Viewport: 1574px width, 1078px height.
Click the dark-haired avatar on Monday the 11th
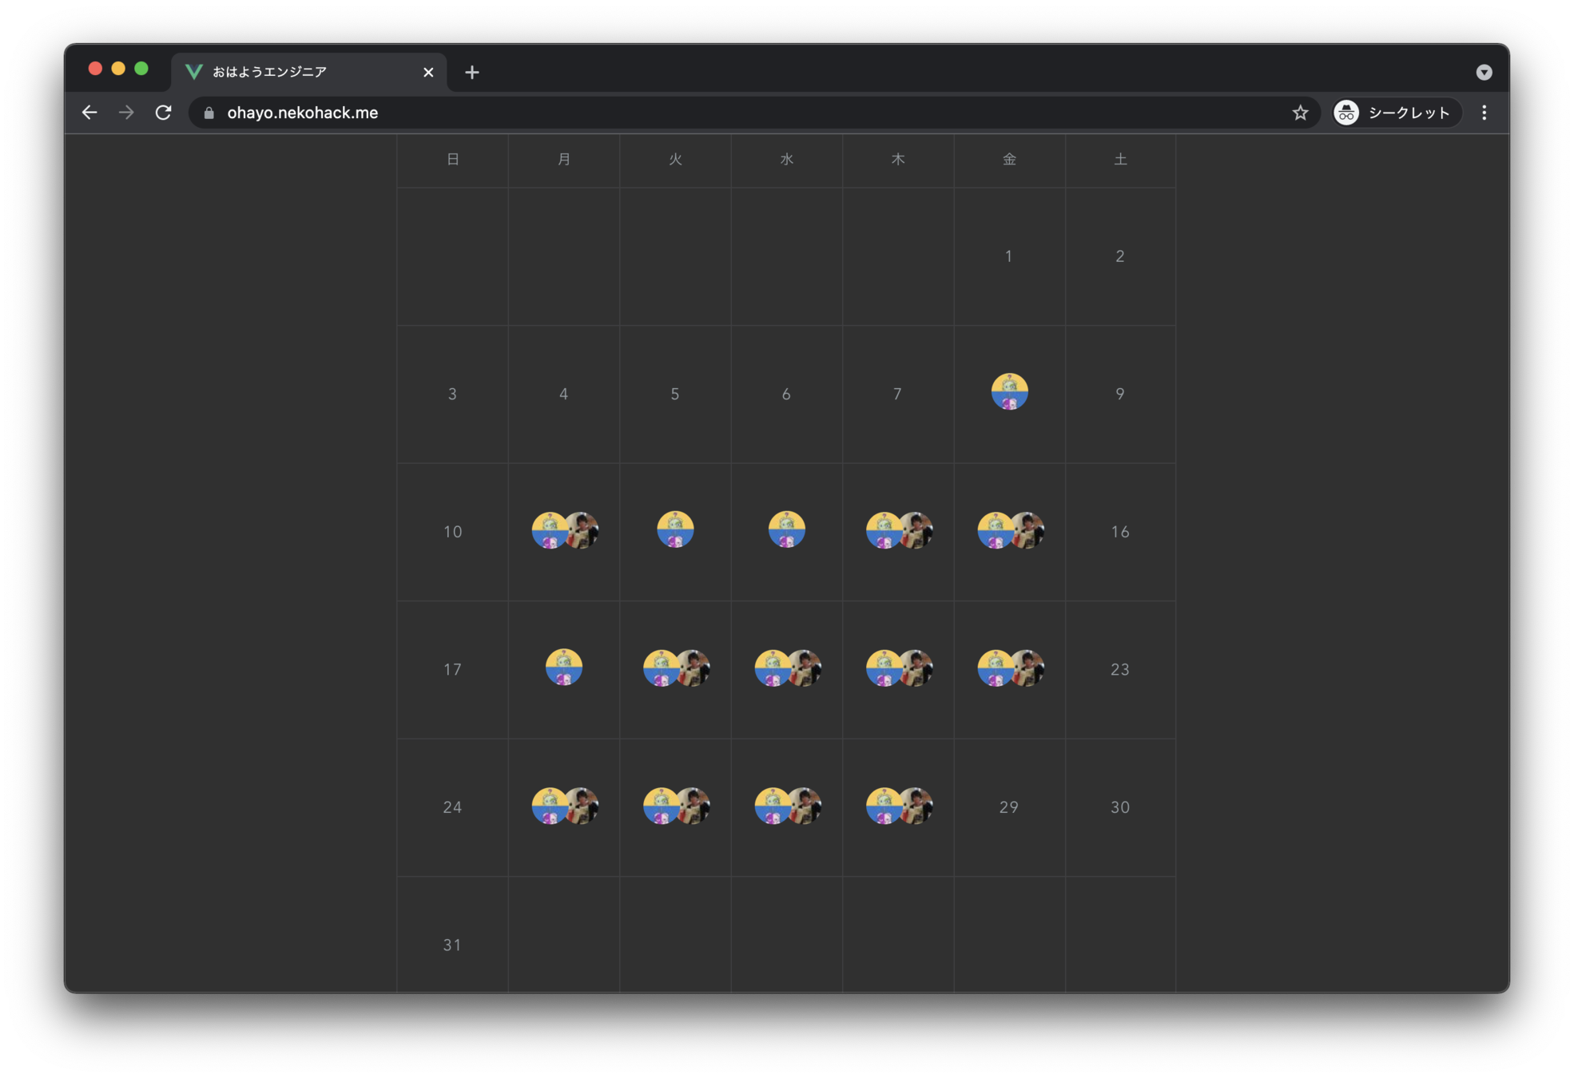pyautogui.click(x=586, y=530)
